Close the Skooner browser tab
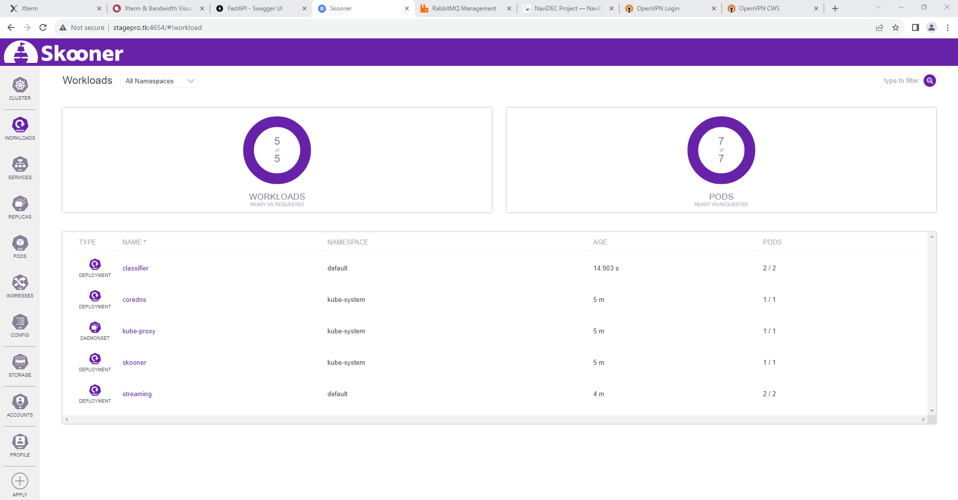Screen dimensions: 958x500 (x=407, y=8)
